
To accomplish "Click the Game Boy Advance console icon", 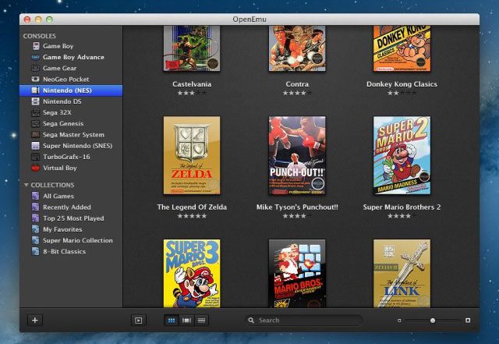I will [36, 58].
